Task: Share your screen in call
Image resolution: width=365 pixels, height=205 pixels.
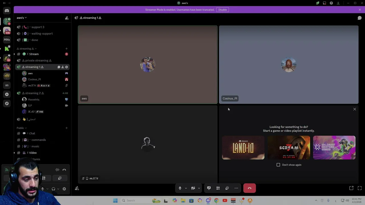Action: click(x=209, y=188)
